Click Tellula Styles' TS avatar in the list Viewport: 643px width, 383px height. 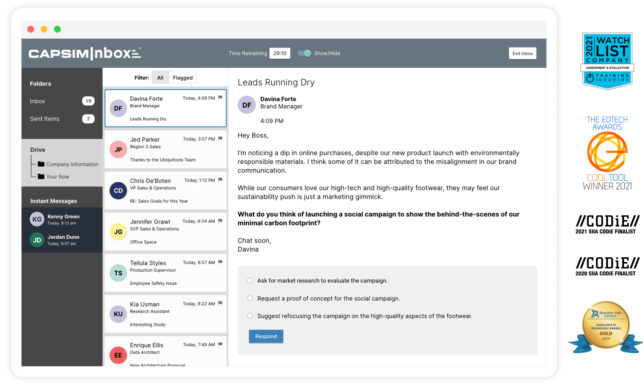[118, 273]
